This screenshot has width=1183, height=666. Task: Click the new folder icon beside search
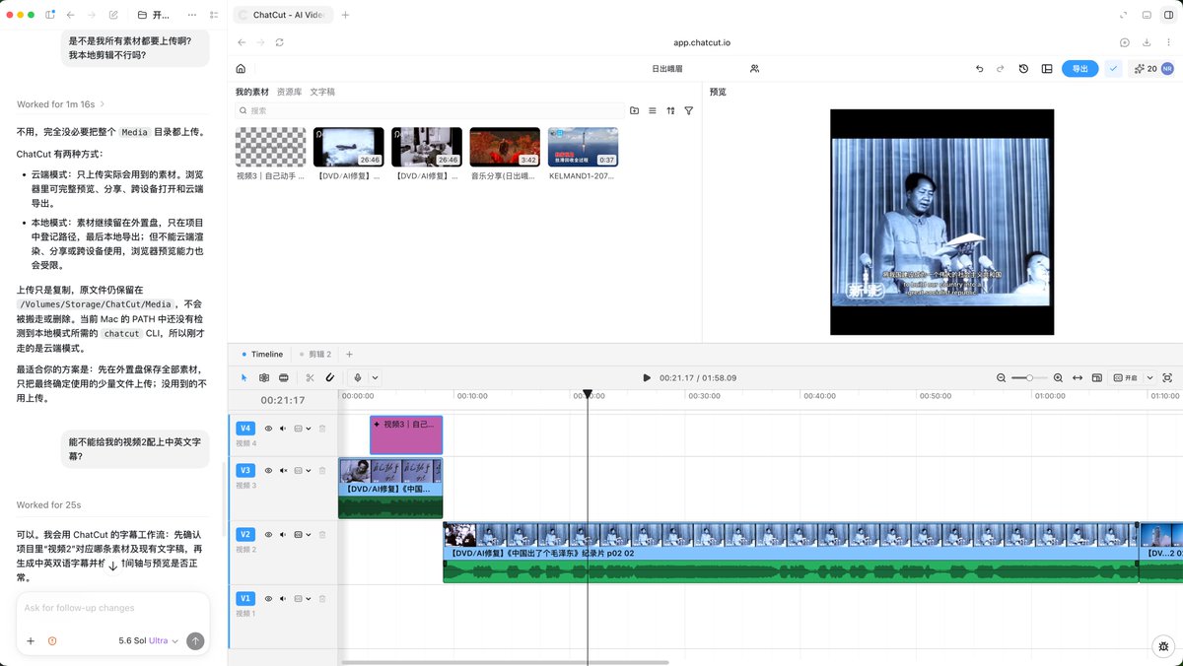tap(634, 111)
